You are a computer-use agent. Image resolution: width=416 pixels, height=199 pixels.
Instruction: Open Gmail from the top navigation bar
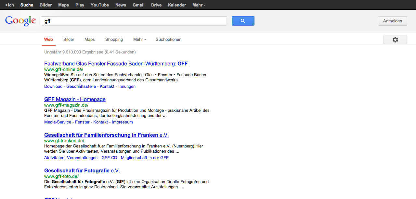pos(138,5)
